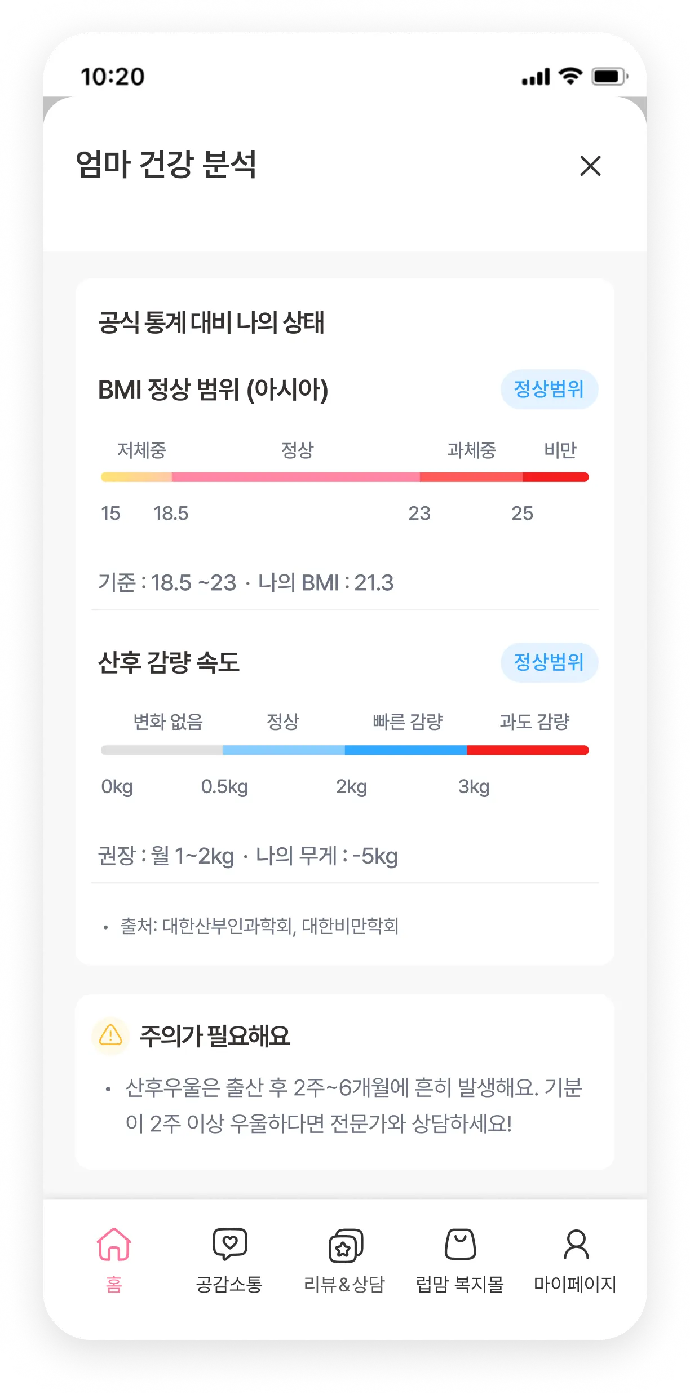
Task: Tap the Wi-Fi icon in status bar
Action: [570, 76]
